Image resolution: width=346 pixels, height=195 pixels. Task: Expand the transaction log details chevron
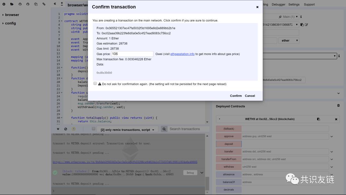tap(202, 173)
